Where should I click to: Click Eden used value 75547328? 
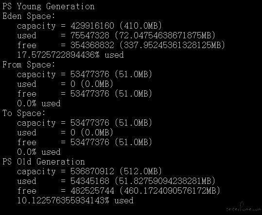(90, 35)
